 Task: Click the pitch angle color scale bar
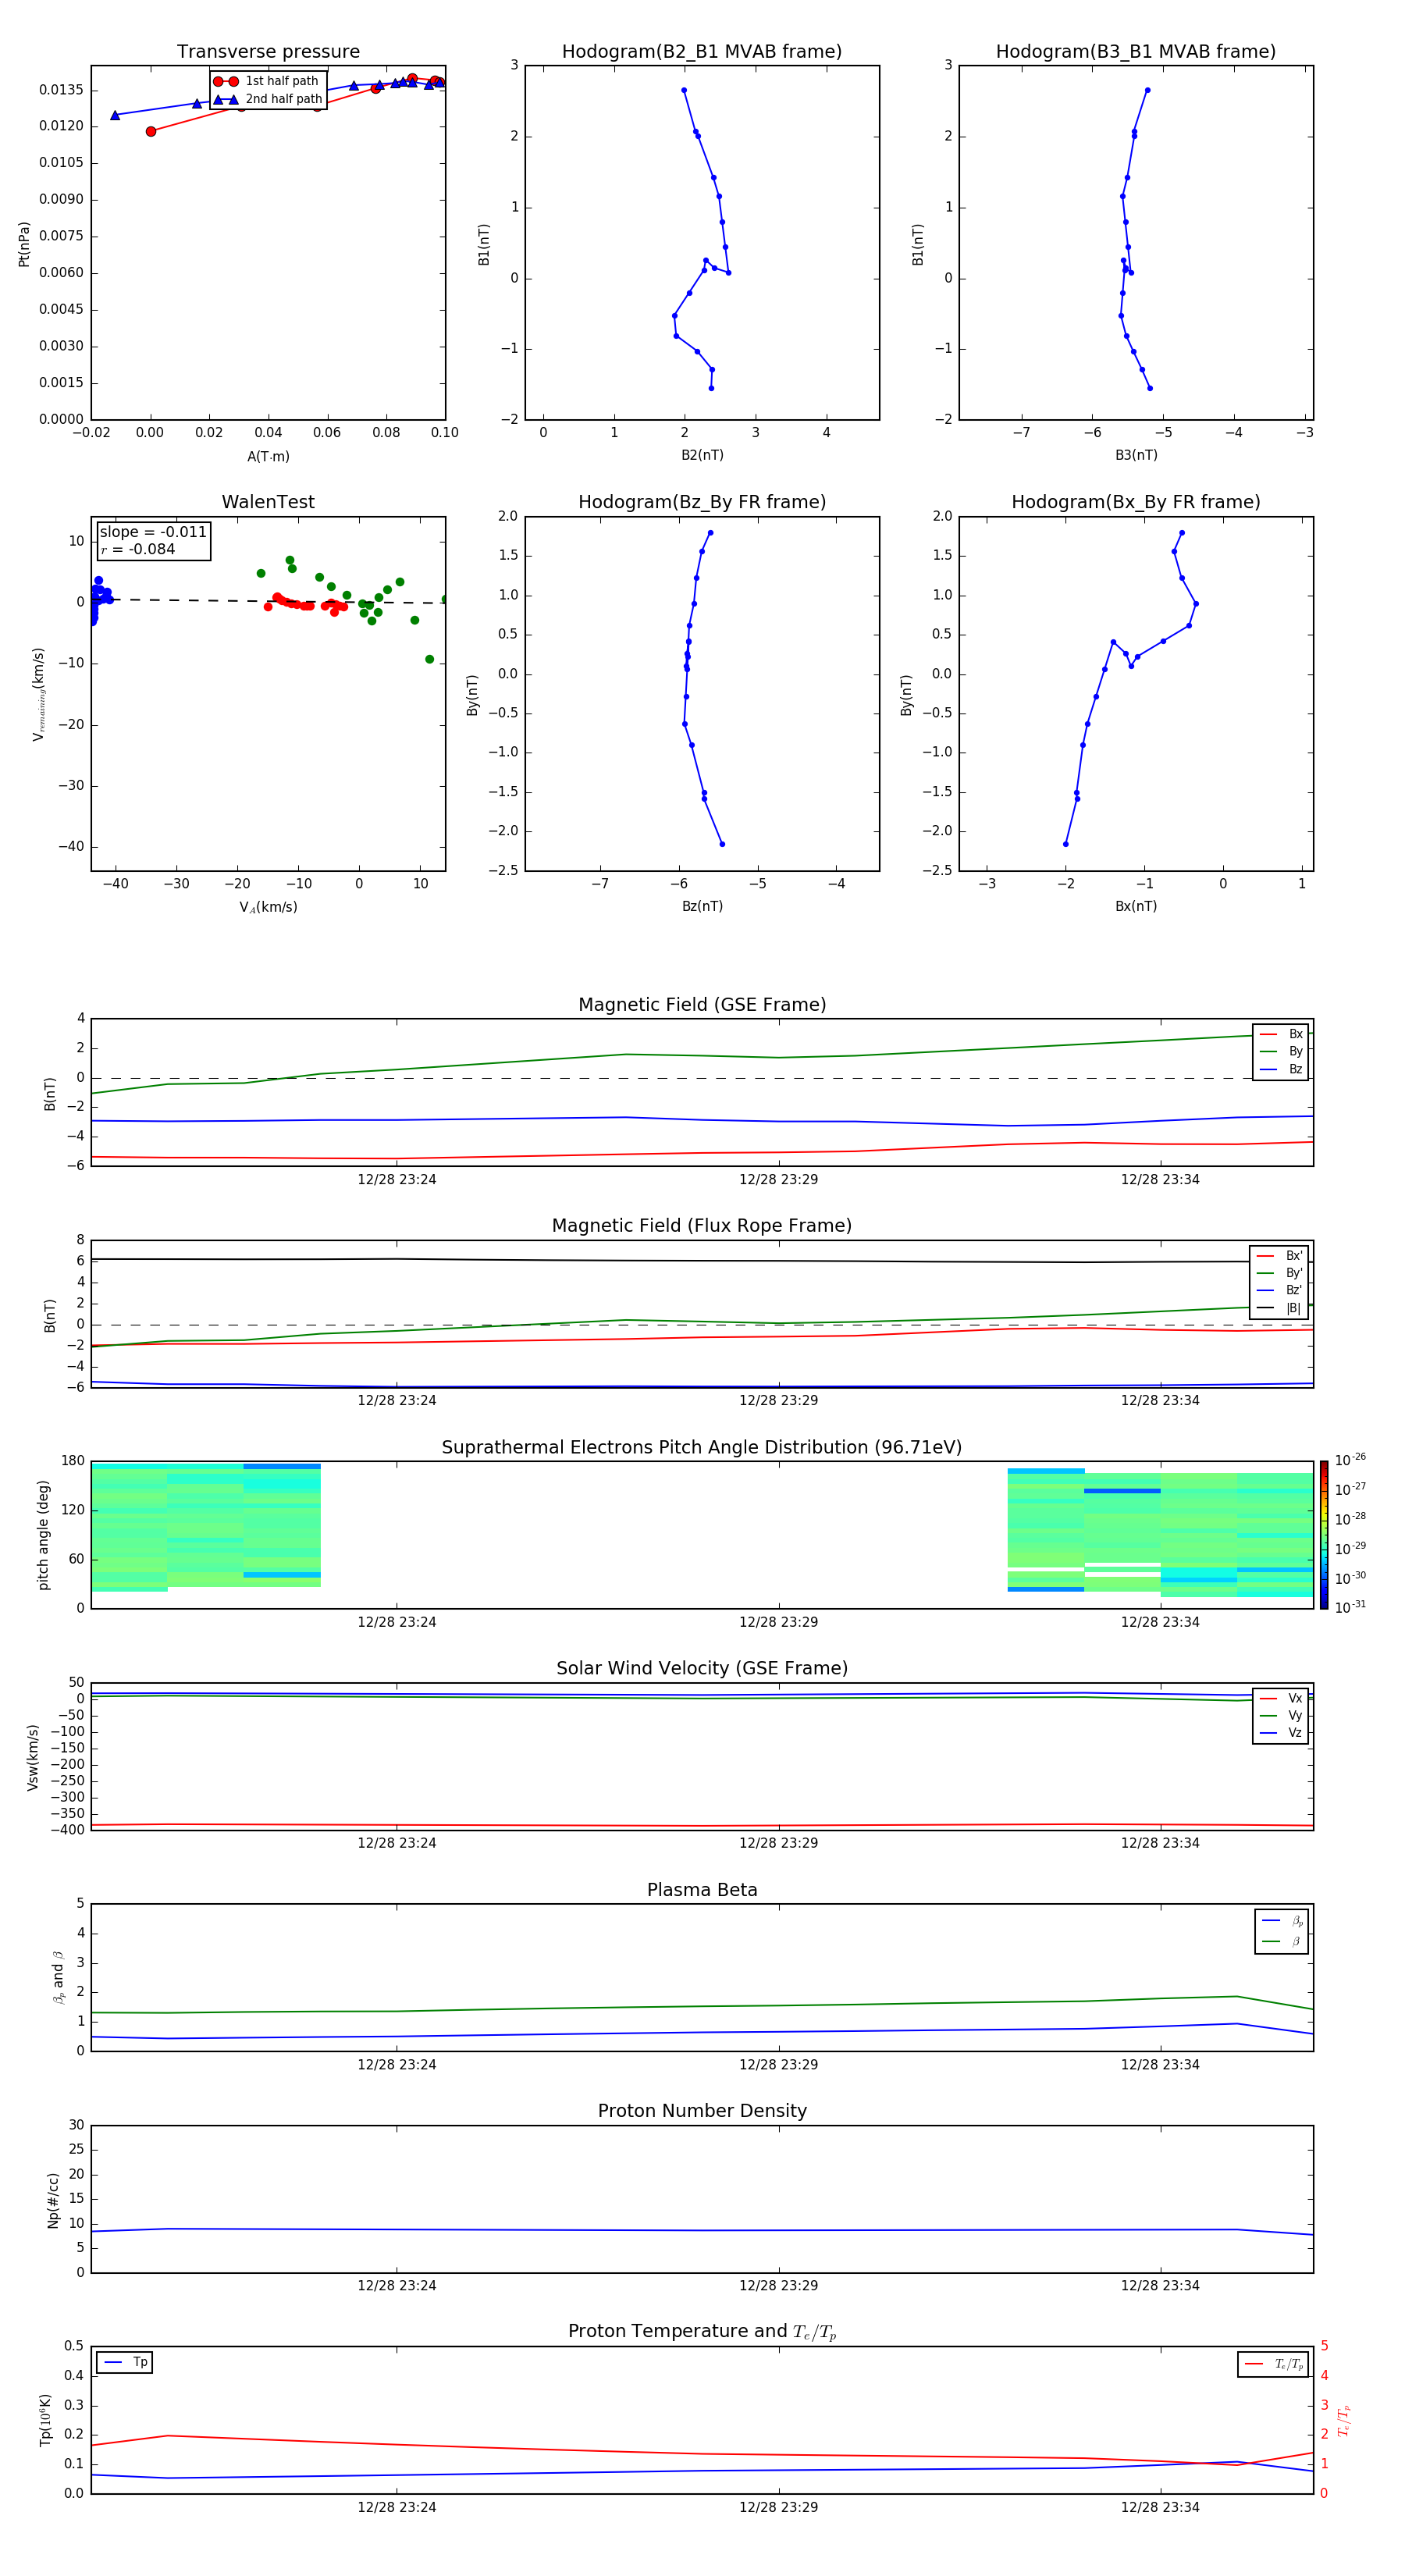1324,1534
